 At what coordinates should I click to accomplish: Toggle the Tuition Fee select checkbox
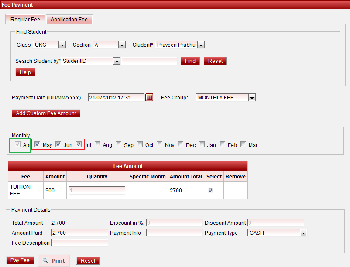pyautogui.click(x=210, y=190)
